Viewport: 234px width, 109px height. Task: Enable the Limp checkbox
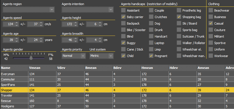pyautogui.click(x=151, y=49)
